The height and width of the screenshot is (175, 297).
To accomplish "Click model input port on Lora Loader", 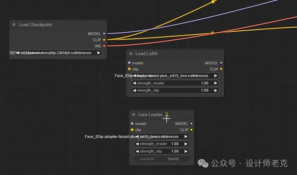I will 132,124.
